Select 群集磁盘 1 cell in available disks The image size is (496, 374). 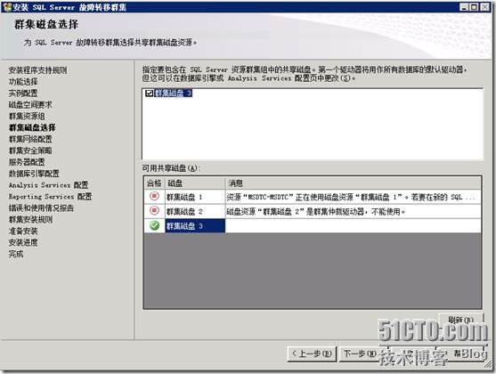(195, 197)
